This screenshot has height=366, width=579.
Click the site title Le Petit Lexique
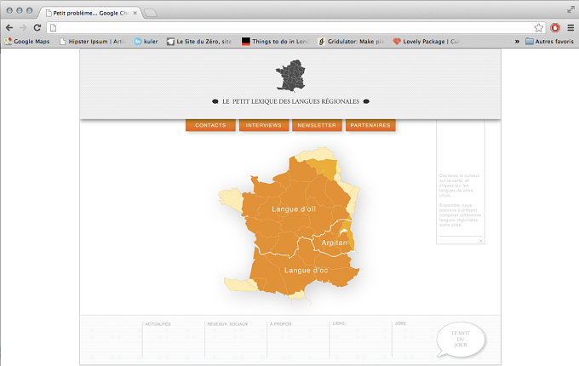tap(290, 101)
